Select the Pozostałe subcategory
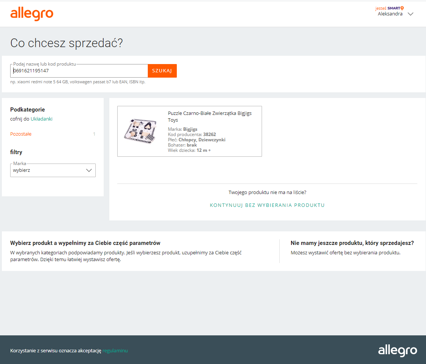The width and height of the screenshot is (426, 364). pyautogui.click(x=21, y=134)
